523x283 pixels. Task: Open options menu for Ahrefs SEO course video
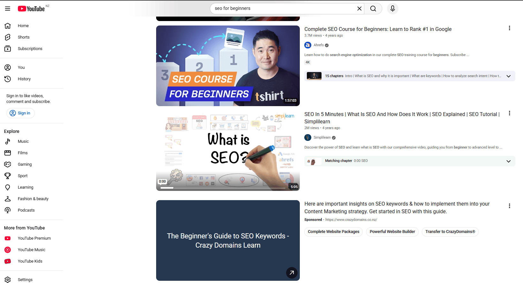[509, 28]
